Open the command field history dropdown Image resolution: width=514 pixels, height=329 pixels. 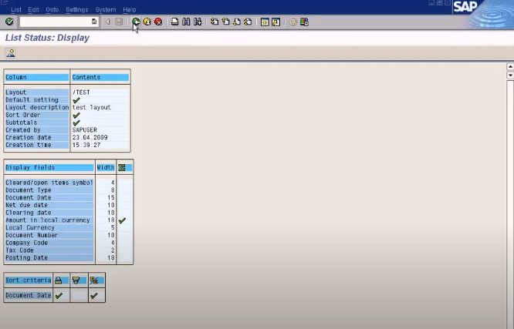point(94,22)
